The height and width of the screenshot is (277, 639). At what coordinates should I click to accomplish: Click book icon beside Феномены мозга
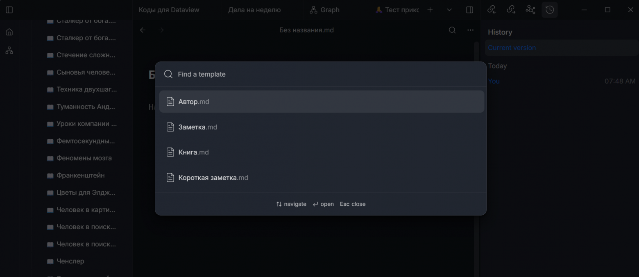point(50,159)
